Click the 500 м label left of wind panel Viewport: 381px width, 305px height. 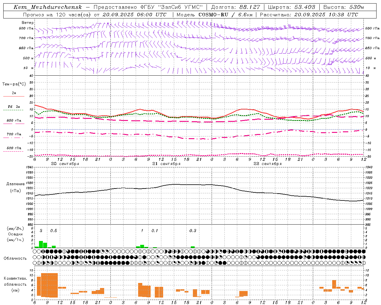pos(29,58)
